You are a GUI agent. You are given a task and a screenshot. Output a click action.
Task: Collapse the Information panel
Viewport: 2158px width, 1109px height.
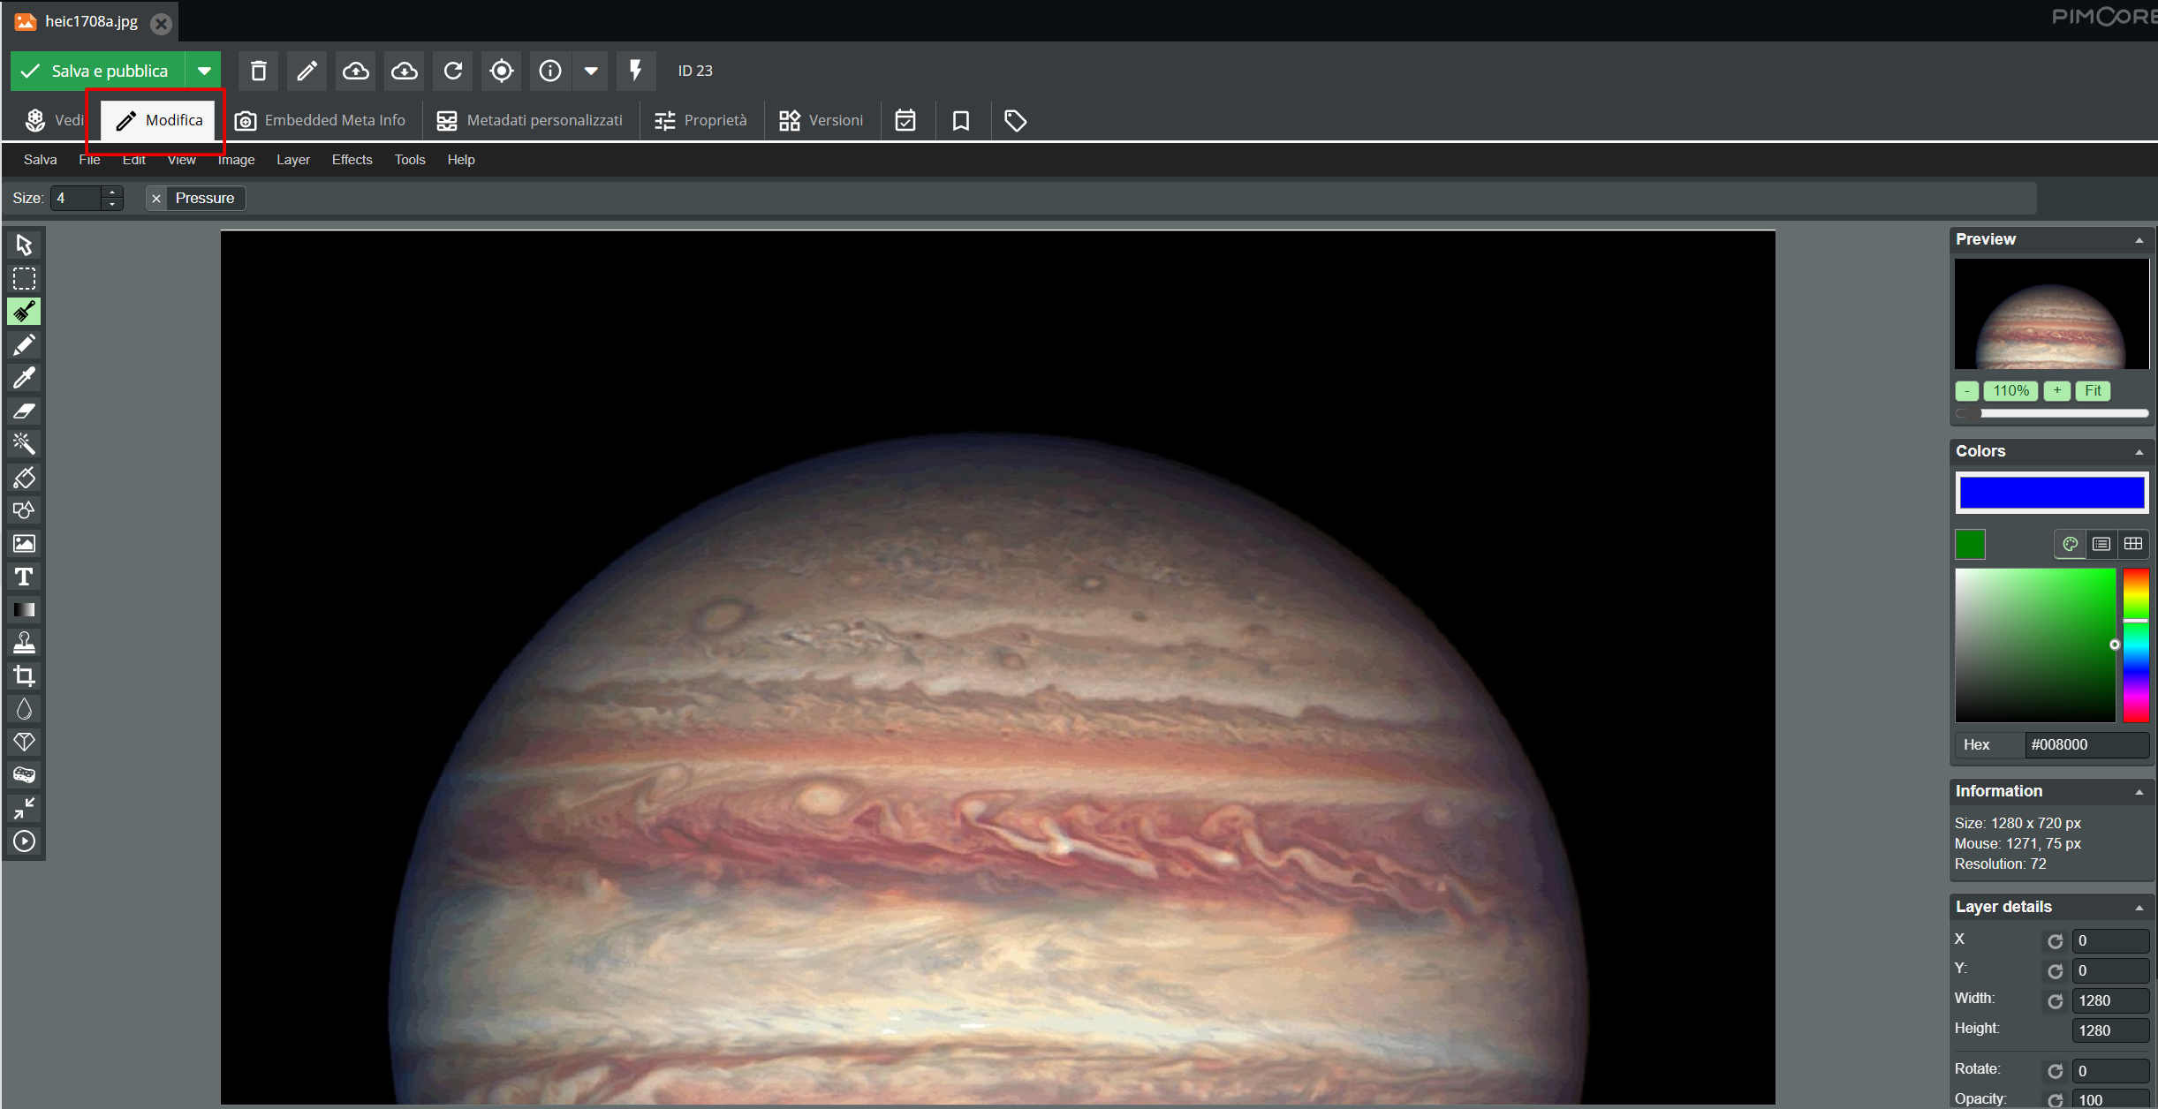pos(2139,792)
